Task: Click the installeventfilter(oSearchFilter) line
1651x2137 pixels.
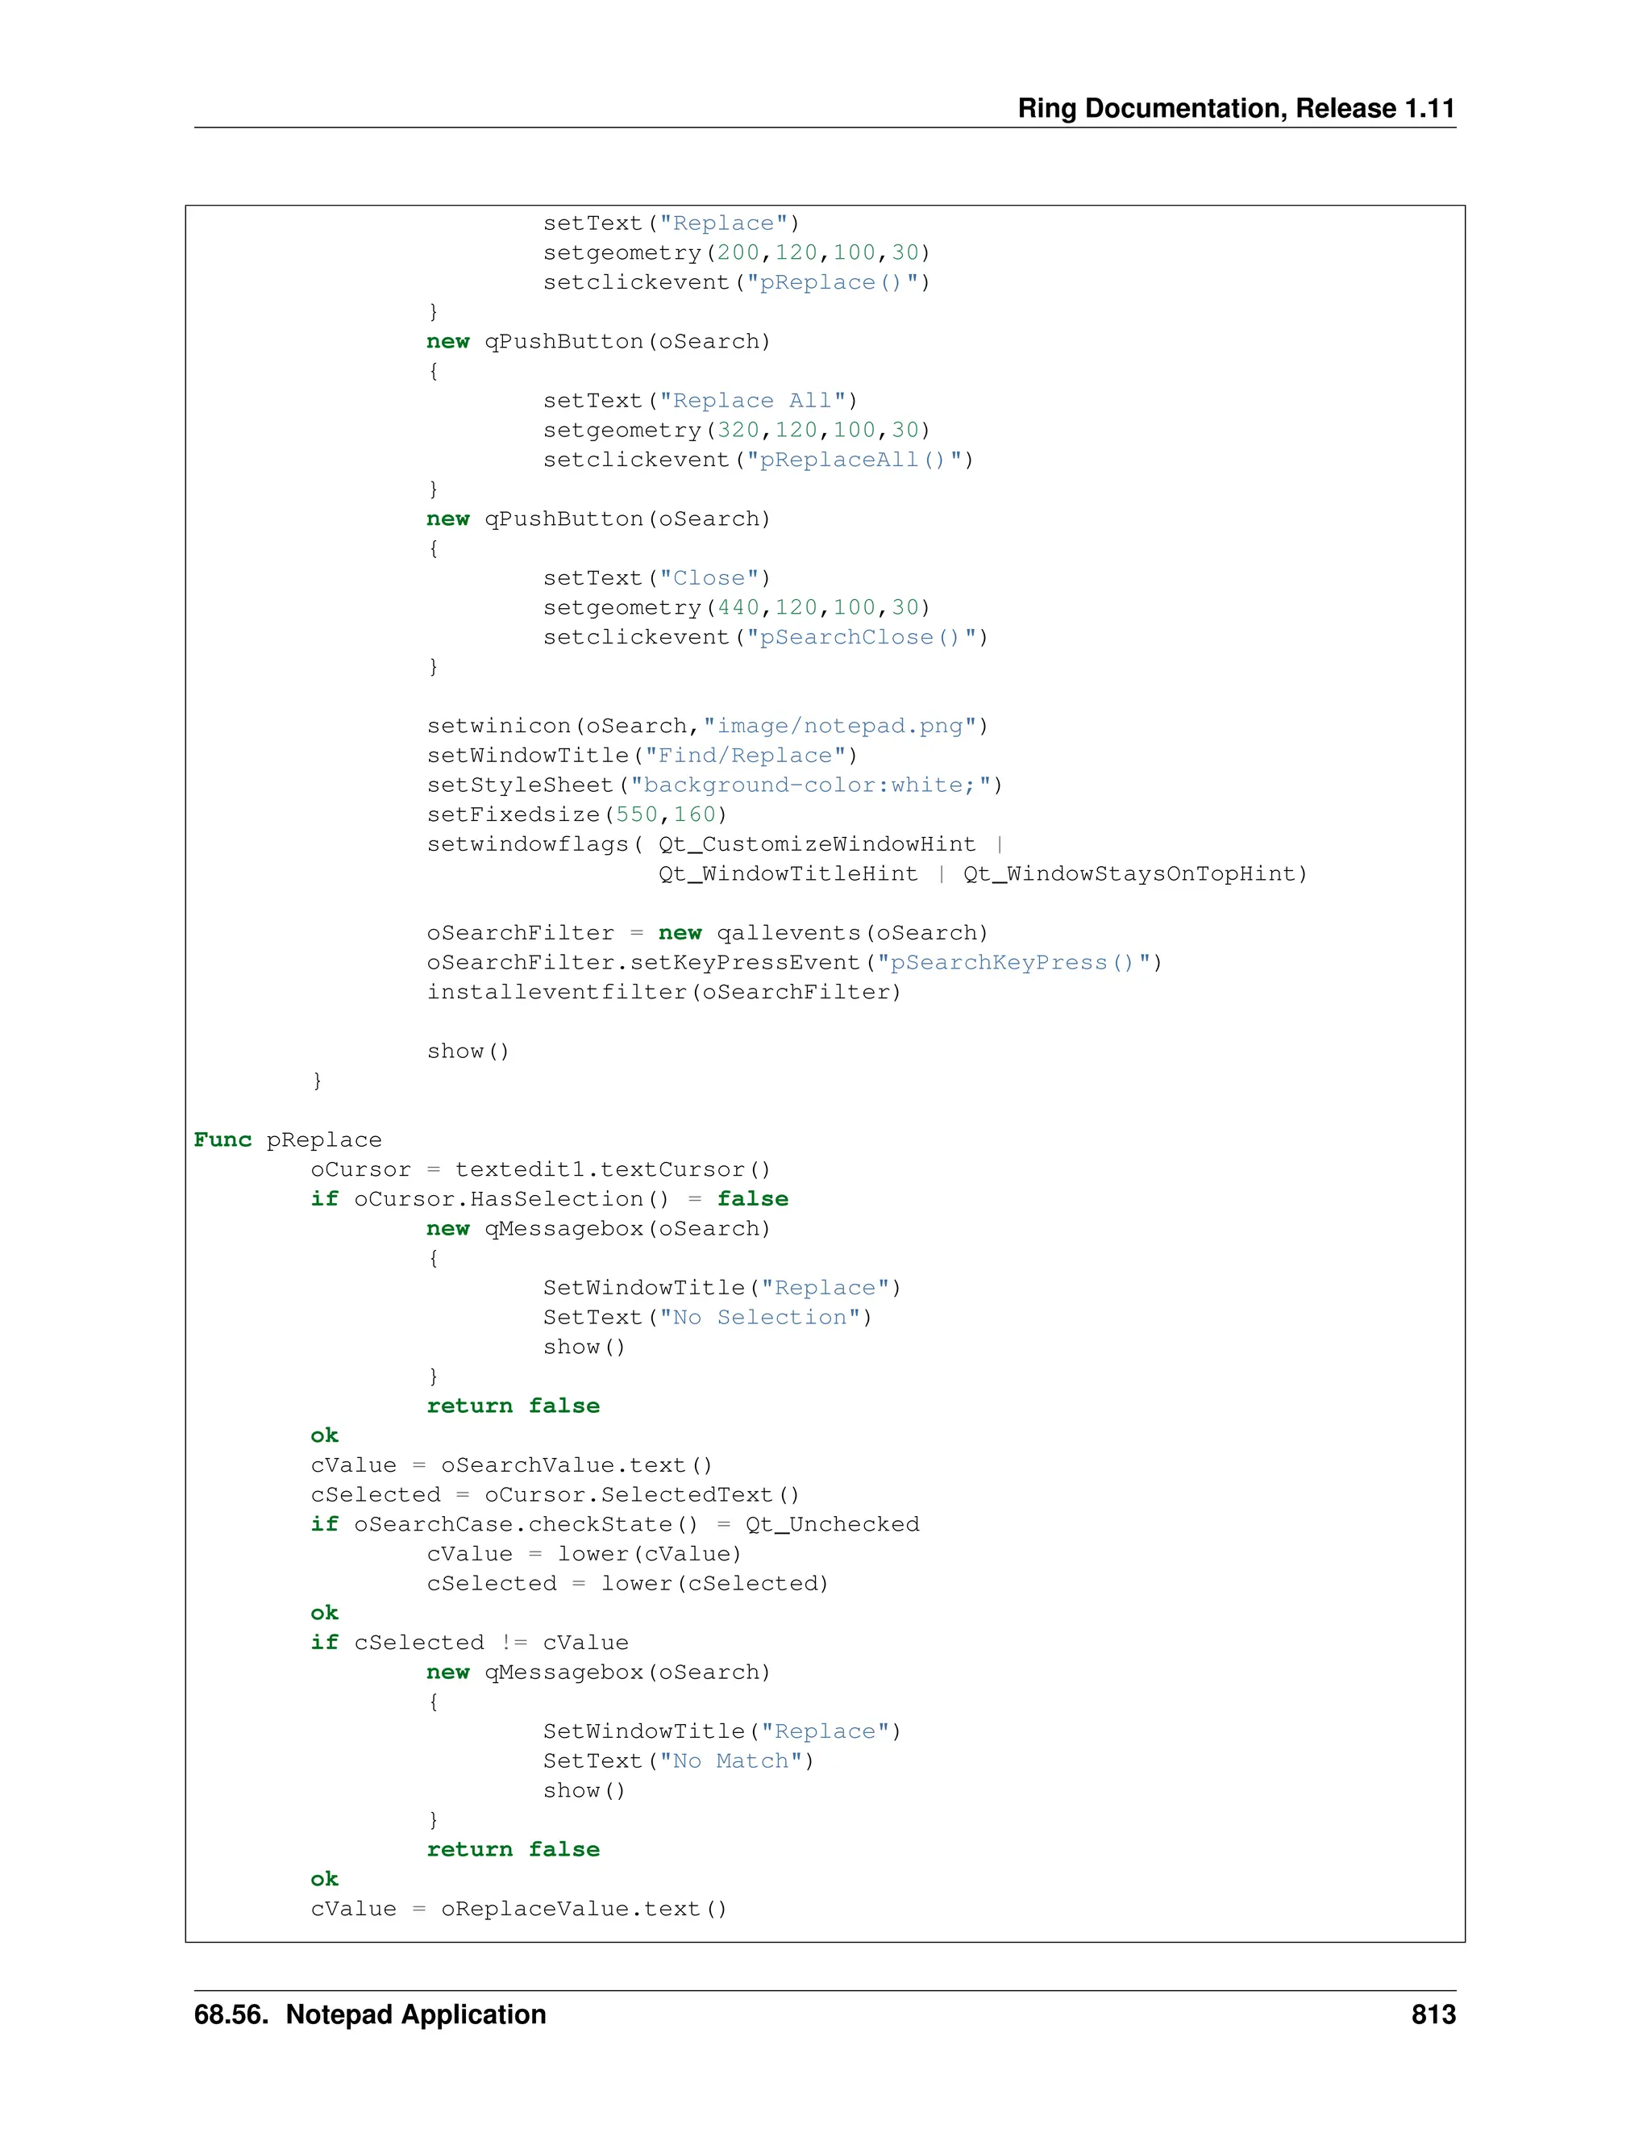Action: point(663,992)
